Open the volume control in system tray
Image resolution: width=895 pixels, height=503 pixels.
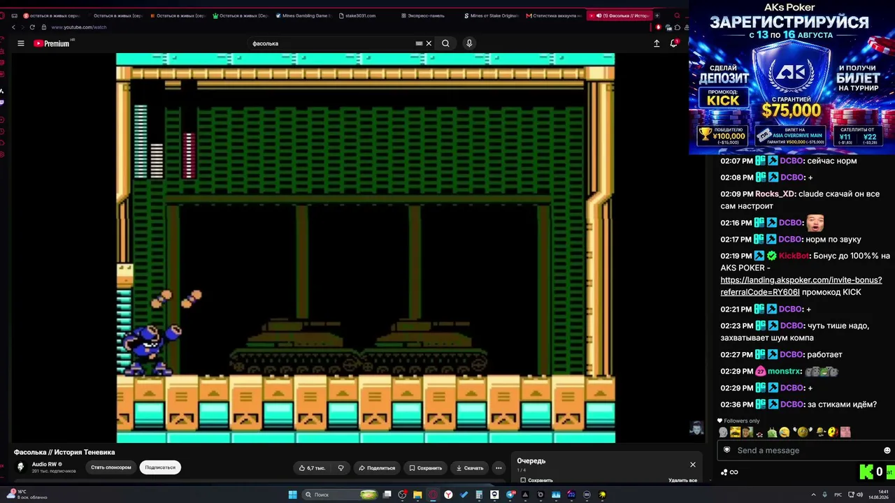859,495
